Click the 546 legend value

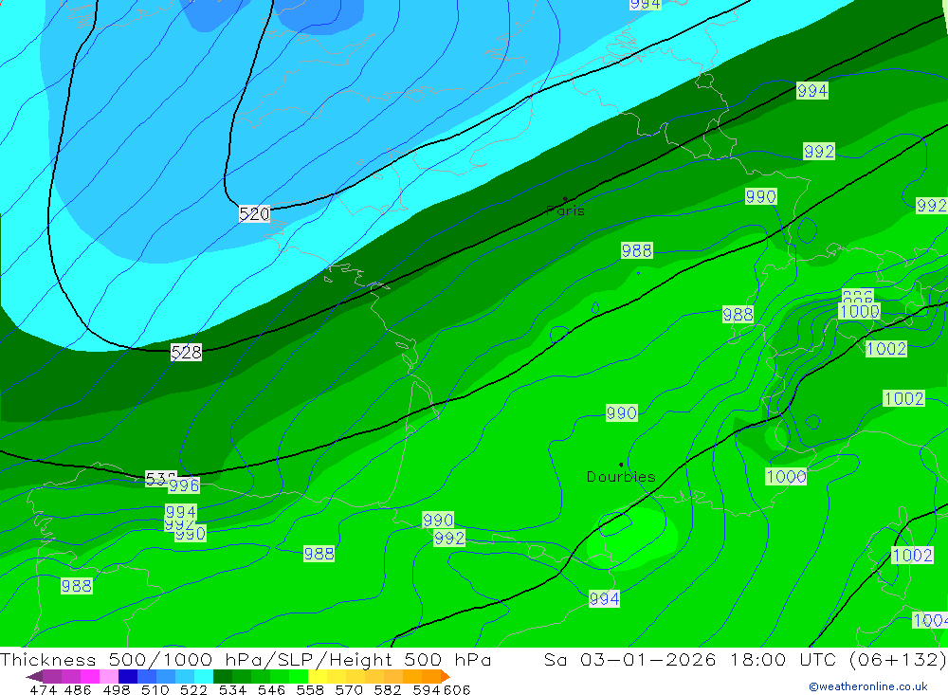coord(271,689)
